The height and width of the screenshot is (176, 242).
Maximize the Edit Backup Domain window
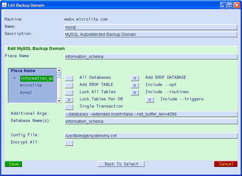point(230,5)
